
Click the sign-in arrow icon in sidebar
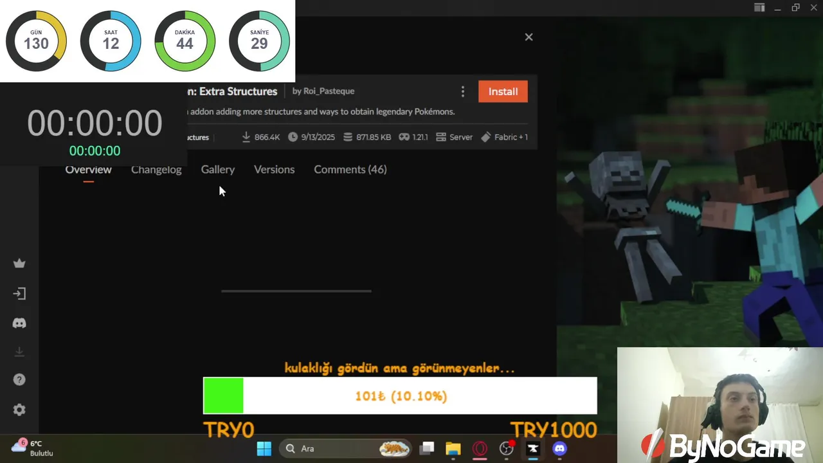coord(19,294)
